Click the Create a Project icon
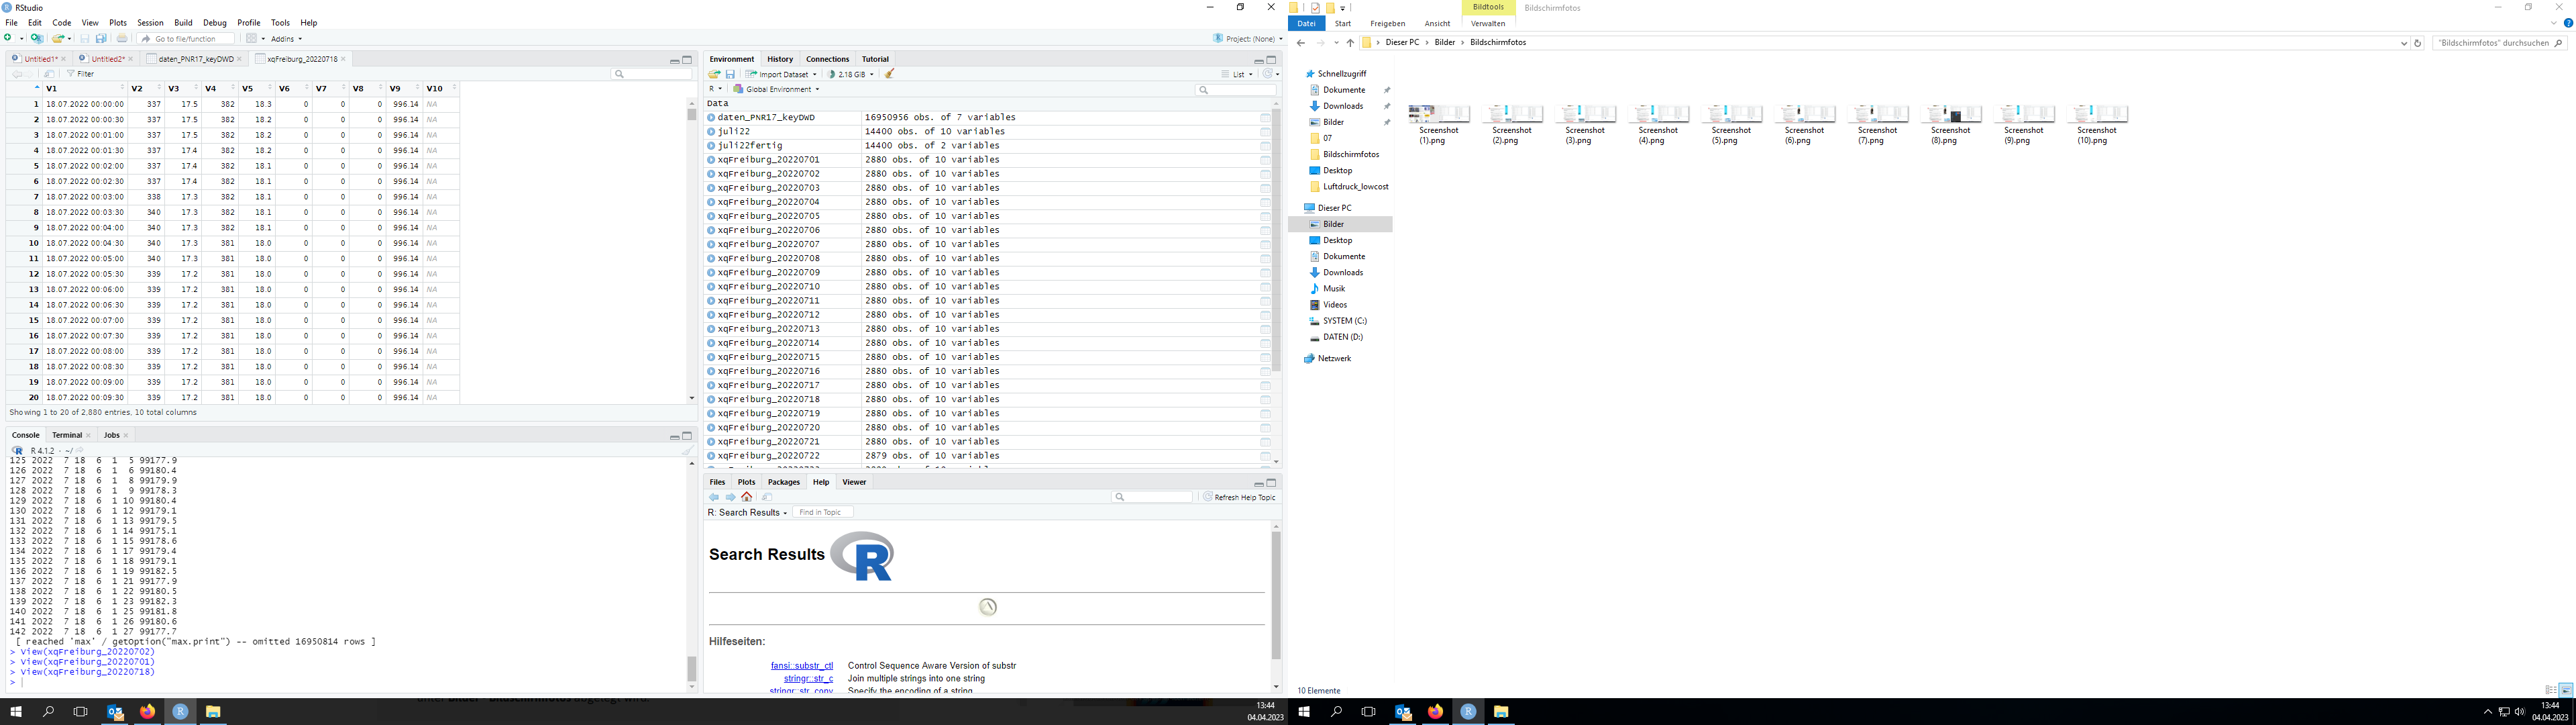The image size is (2576, 725). coord(36,38)
